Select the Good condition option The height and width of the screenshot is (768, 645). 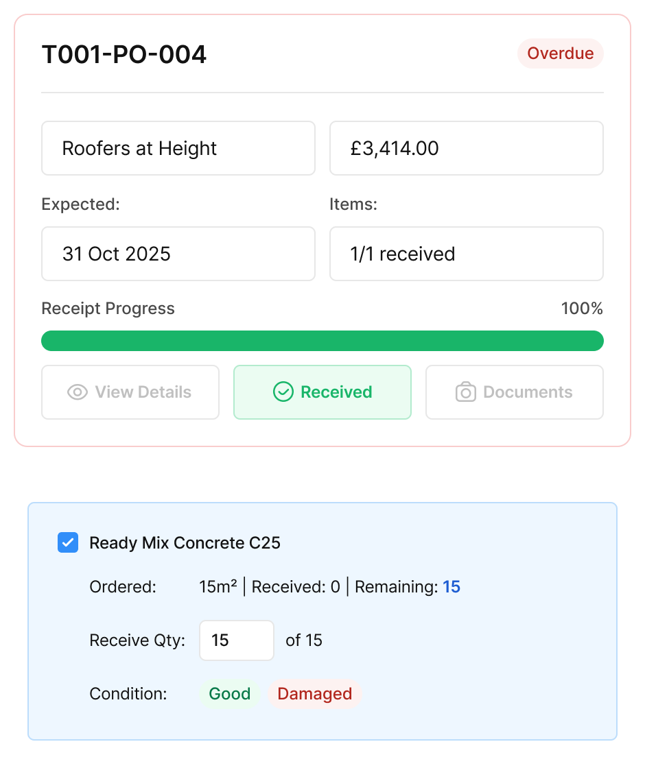pos(229,694)
